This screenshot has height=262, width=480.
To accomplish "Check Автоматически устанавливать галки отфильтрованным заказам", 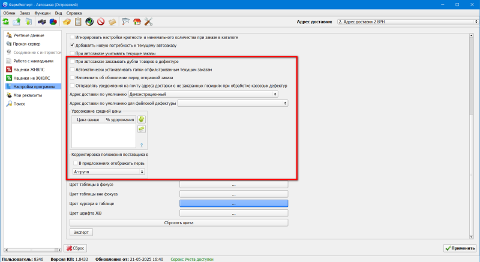I will (72, 70).
